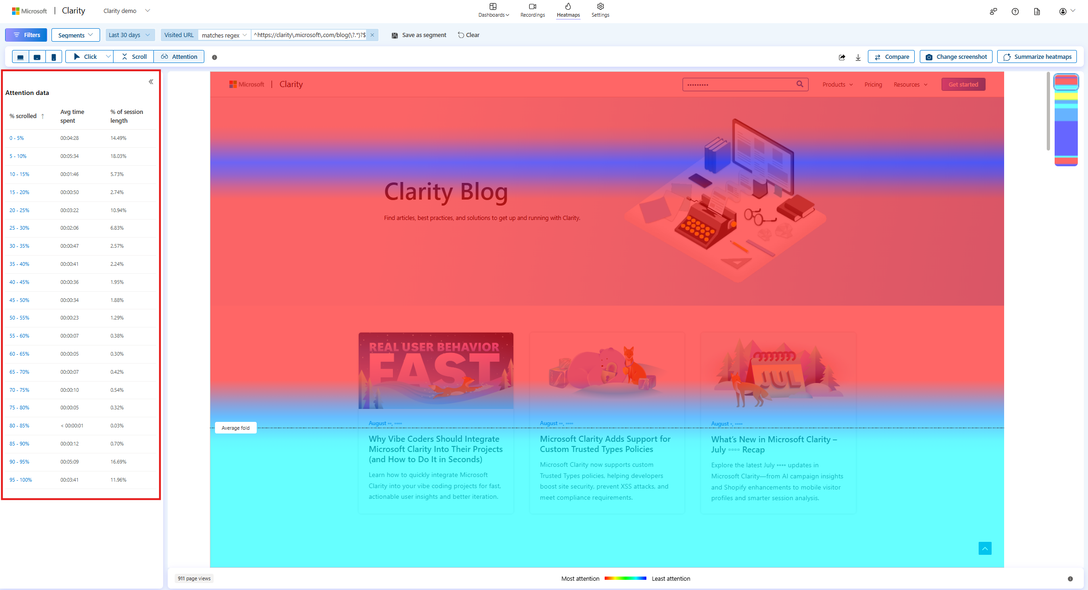Open the share/invite people icon
This screenshot has width=1088, height=590.
[993, 12]
